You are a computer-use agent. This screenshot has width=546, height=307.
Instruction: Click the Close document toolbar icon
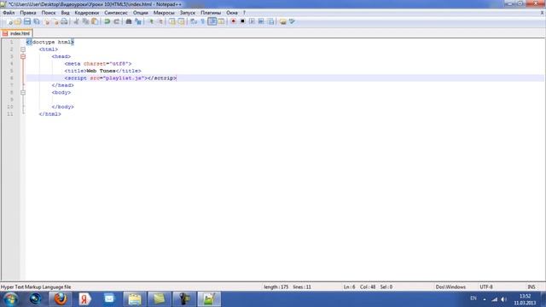click(46, 21)
